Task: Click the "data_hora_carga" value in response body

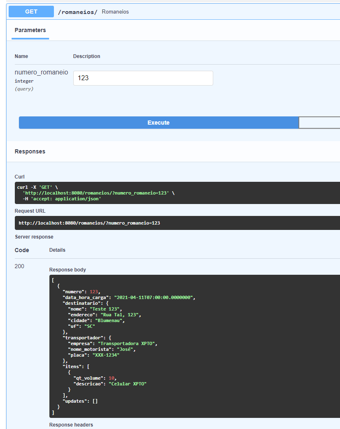Action: (153, 297)
